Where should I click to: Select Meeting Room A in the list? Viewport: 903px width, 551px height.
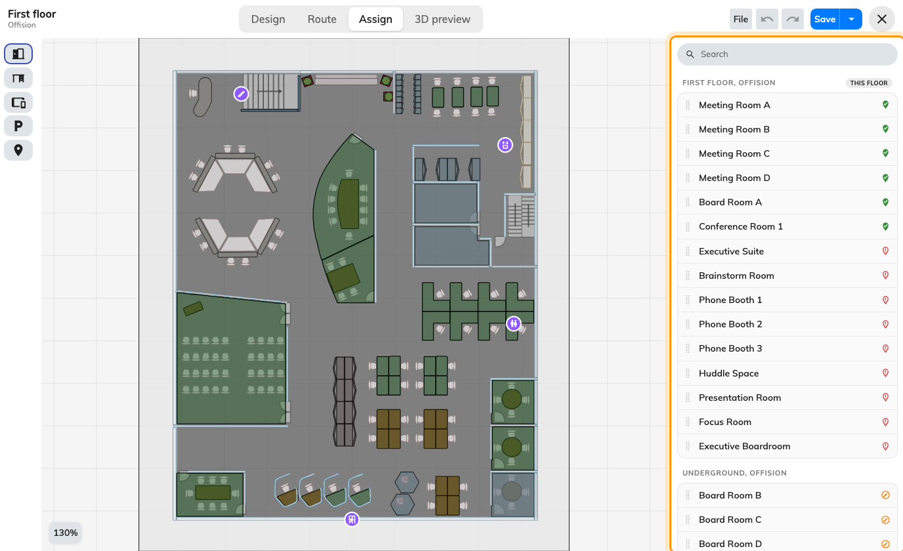pyautogui.click(x=787, y=105)
